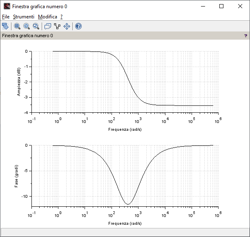Maximize the Finestra grafica window
Screen dimensions: 250x237
[x=221, y=7]
